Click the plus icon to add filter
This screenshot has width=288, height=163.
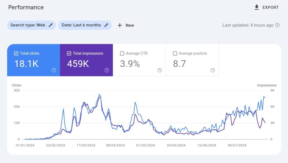(x=120, y=25)
